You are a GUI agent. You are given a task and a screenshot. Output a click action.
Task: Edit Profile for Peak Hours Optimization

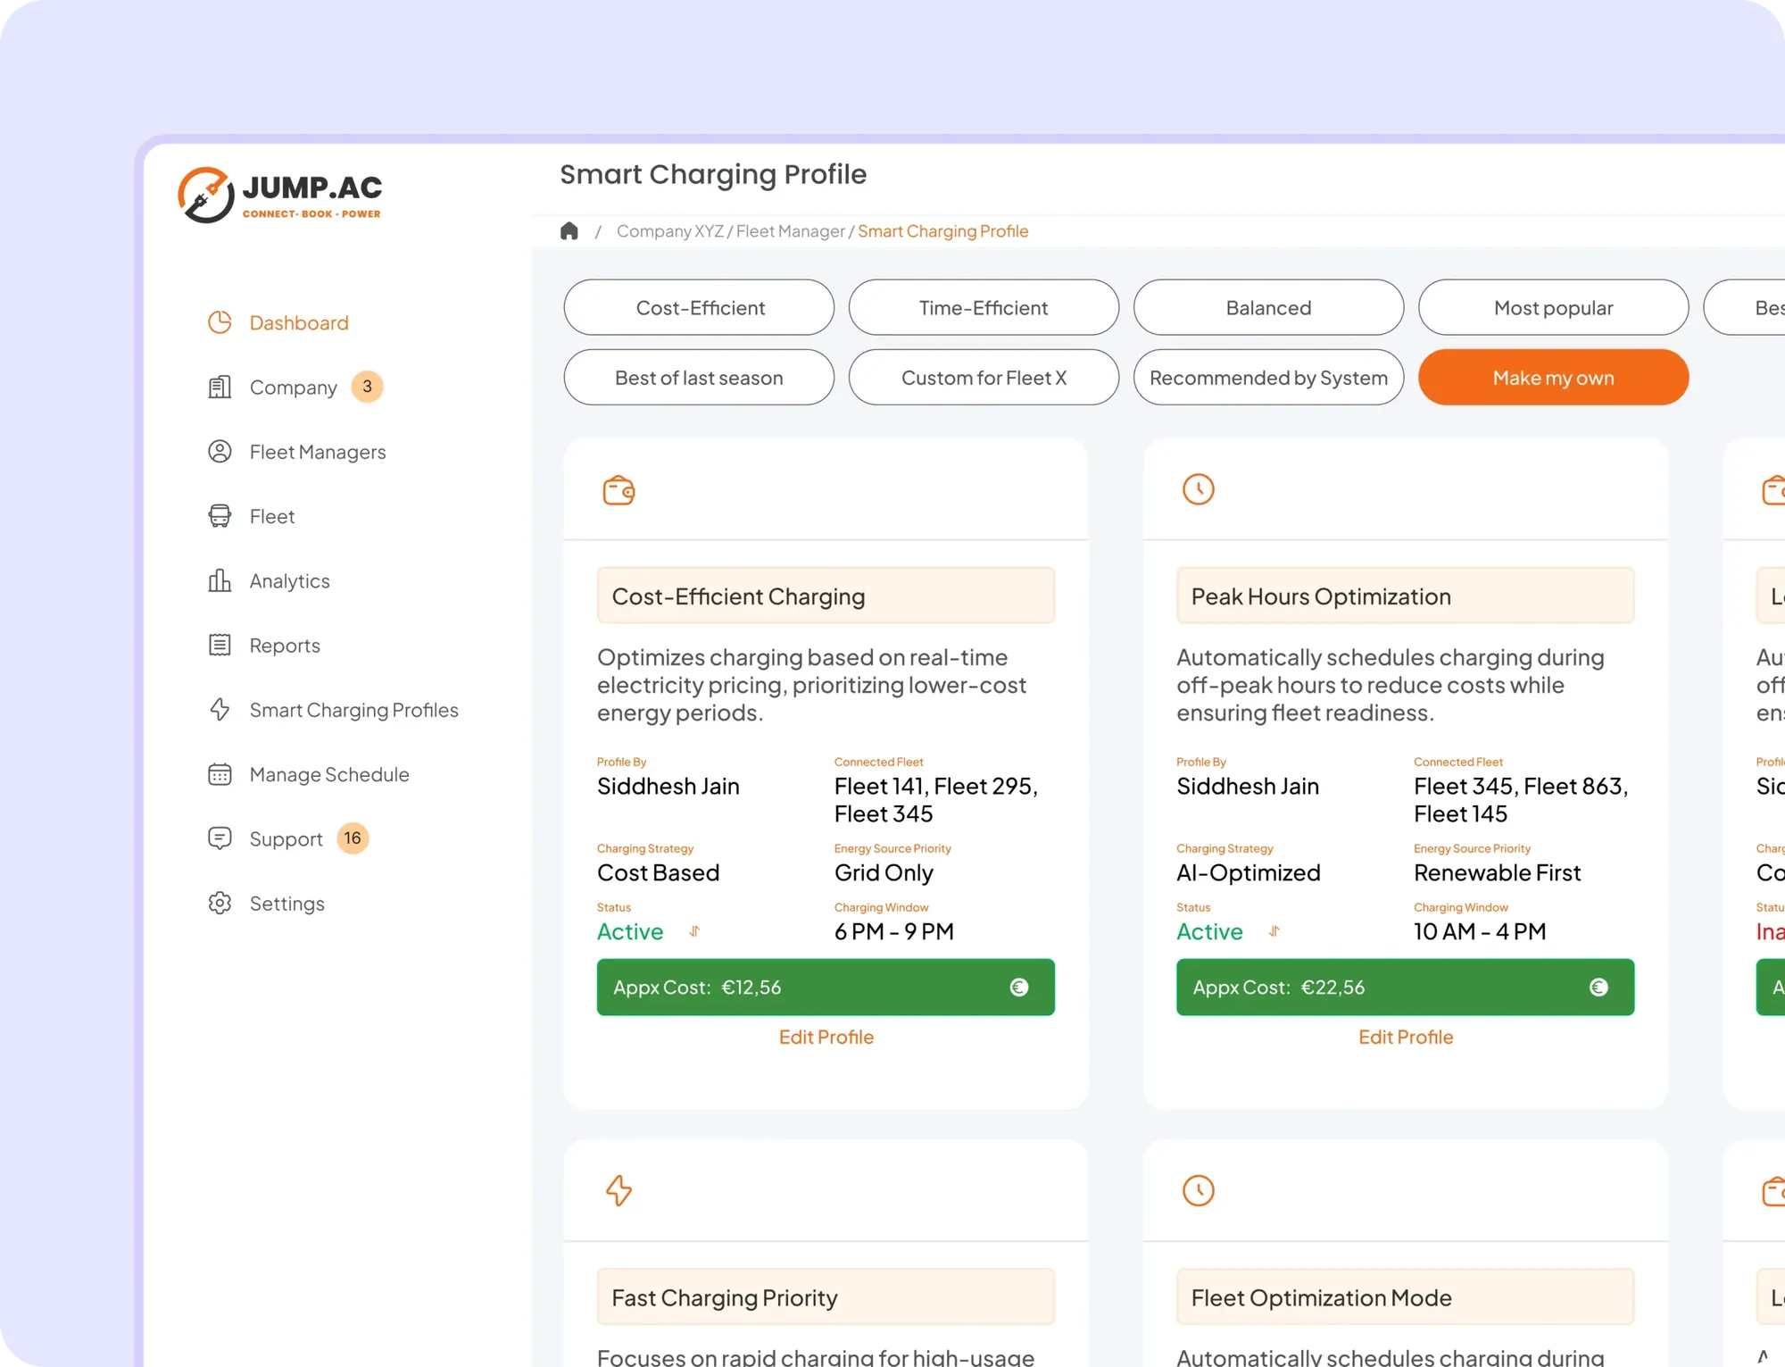point(1406,1037)
